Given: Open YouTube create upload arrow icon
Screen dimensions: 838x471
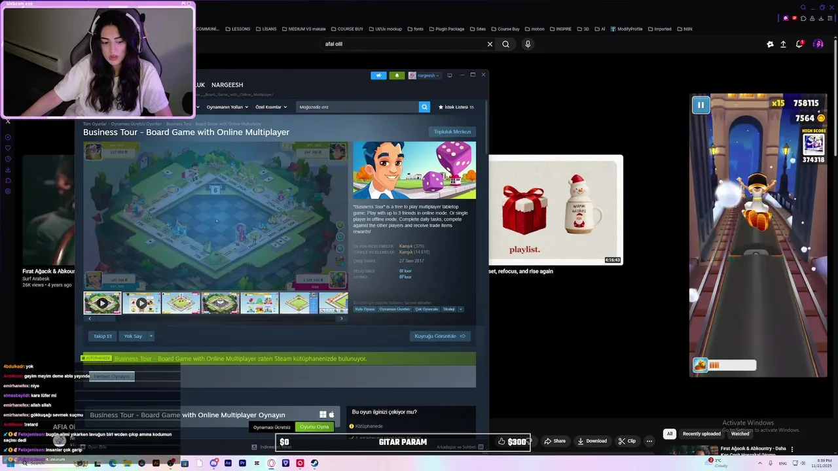Looking at the screenshot, I should tap(783, 44).
